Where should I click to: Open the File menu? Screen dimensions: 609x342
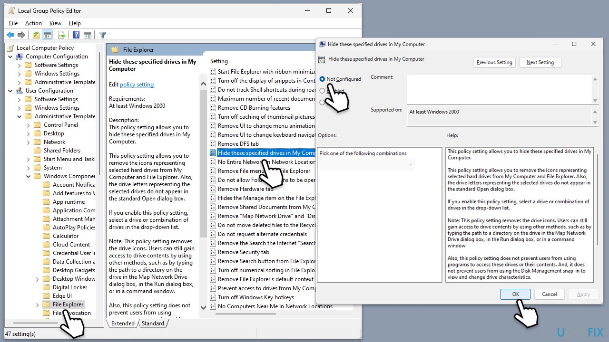tap(13, 23)
